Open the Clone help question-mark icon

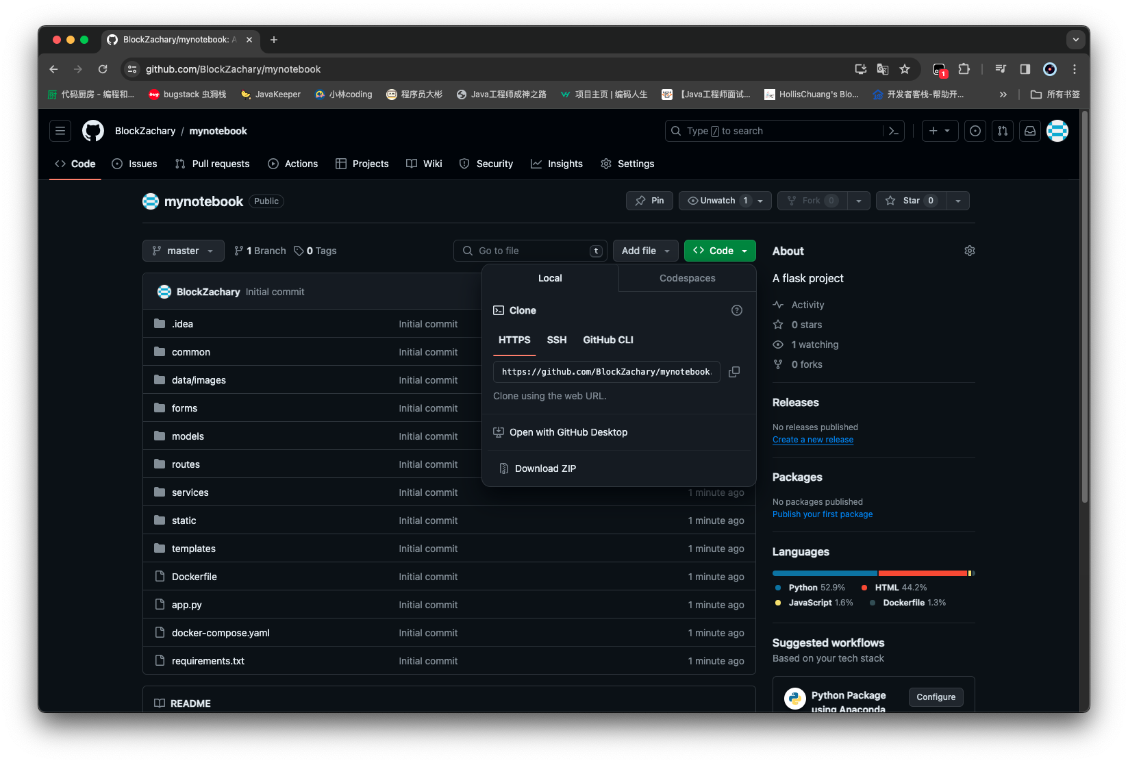pos(737,310)
